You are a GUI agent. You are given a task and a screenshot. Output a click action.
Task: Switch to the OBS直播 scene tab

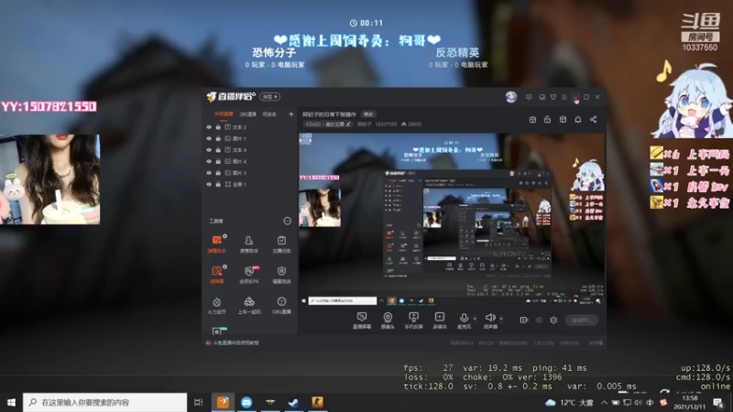coord(247,114)
